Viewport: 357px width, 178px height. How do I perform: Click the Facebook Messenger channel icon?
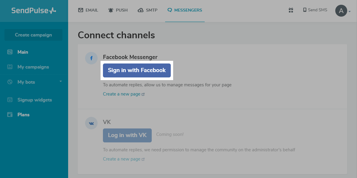pyautogui.click(x=91, y=58)
